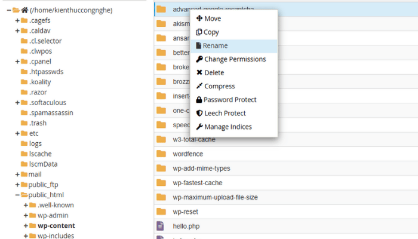
Task: Open wp-content folder in the tree
Action: coord(56,226)
